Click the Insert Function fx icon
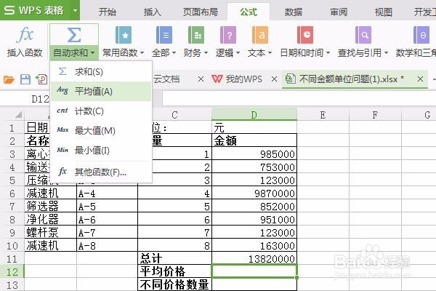The width and height of the screenshot is (436, 291). click(x=25, y=35)
